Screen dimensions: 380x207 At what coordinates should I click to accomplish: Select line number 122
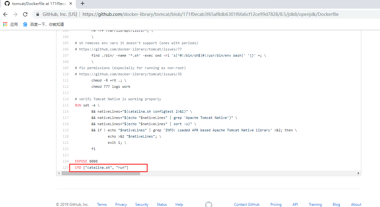(65, 149)
